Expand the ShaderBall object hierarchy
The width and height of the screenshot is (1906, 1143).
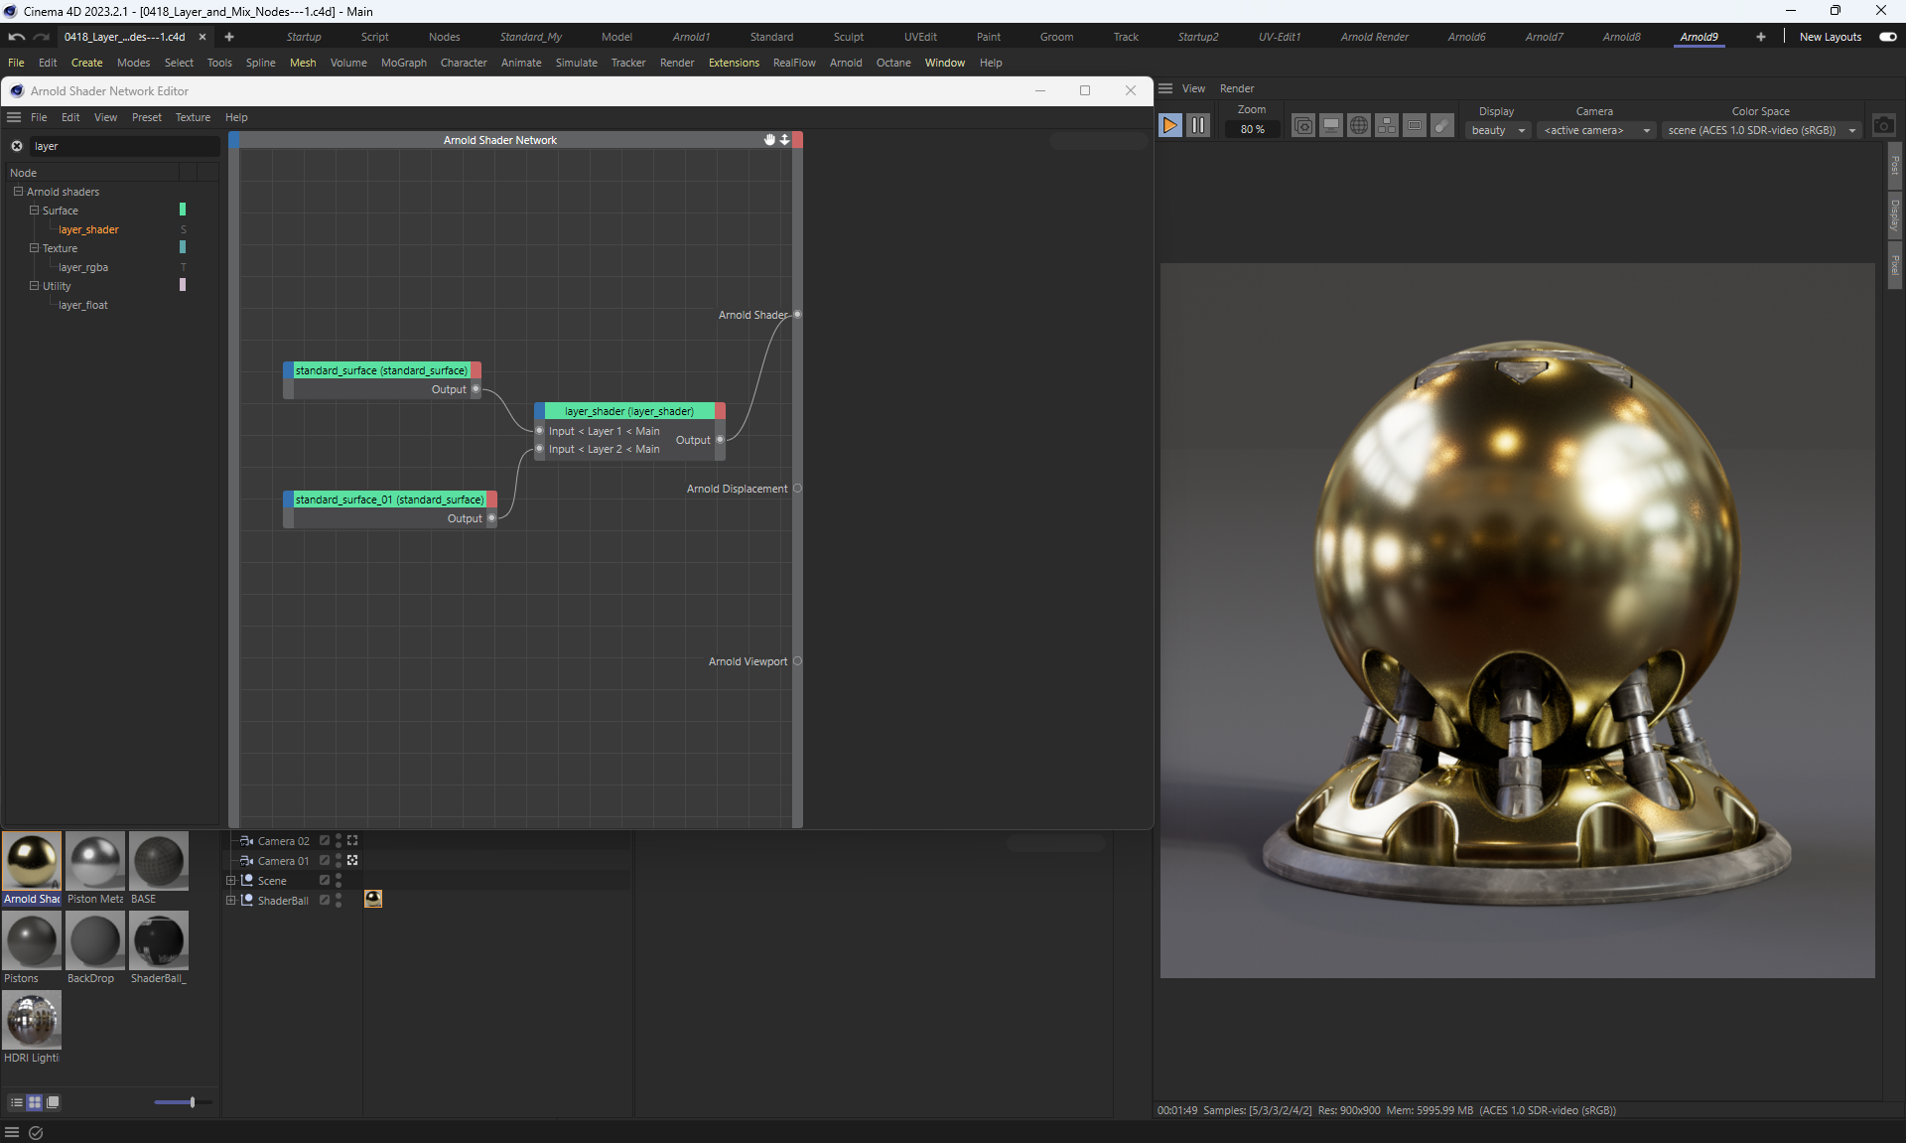click(x=231, y=901)
